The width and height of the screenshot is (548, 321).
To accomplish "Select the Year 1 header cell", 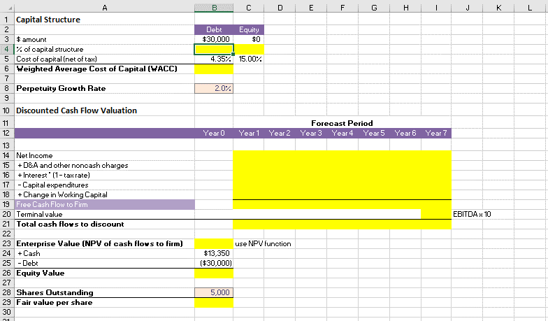I will pyautogui.click(x=249, y=133).
